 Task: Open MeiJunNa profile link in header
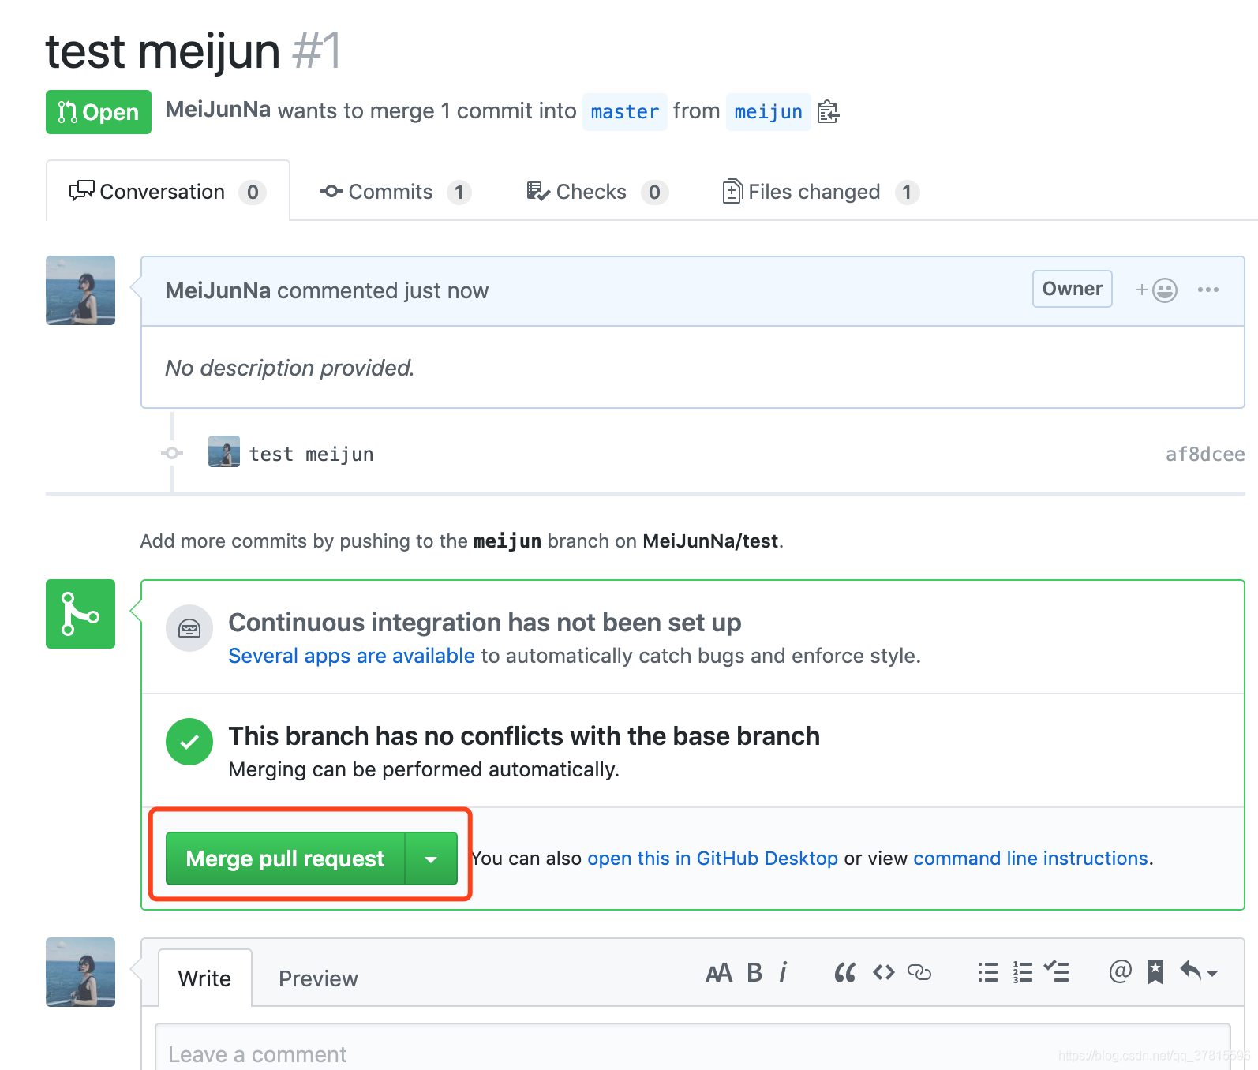tap(218, 110)
